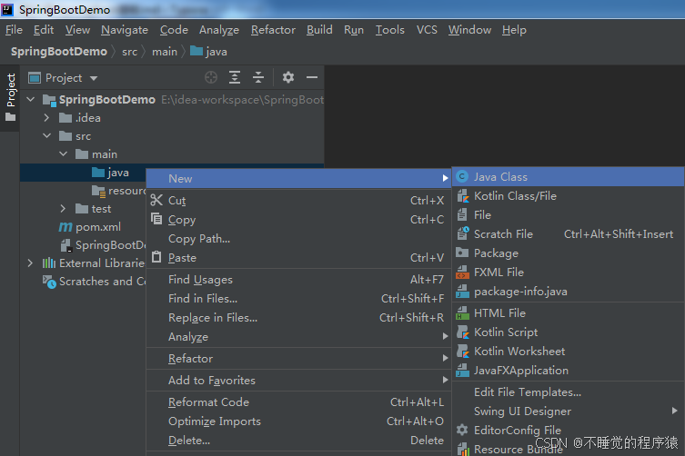
Task: Expand the External Libraries node
Action: pyautogui.click(x=30, y=263)
